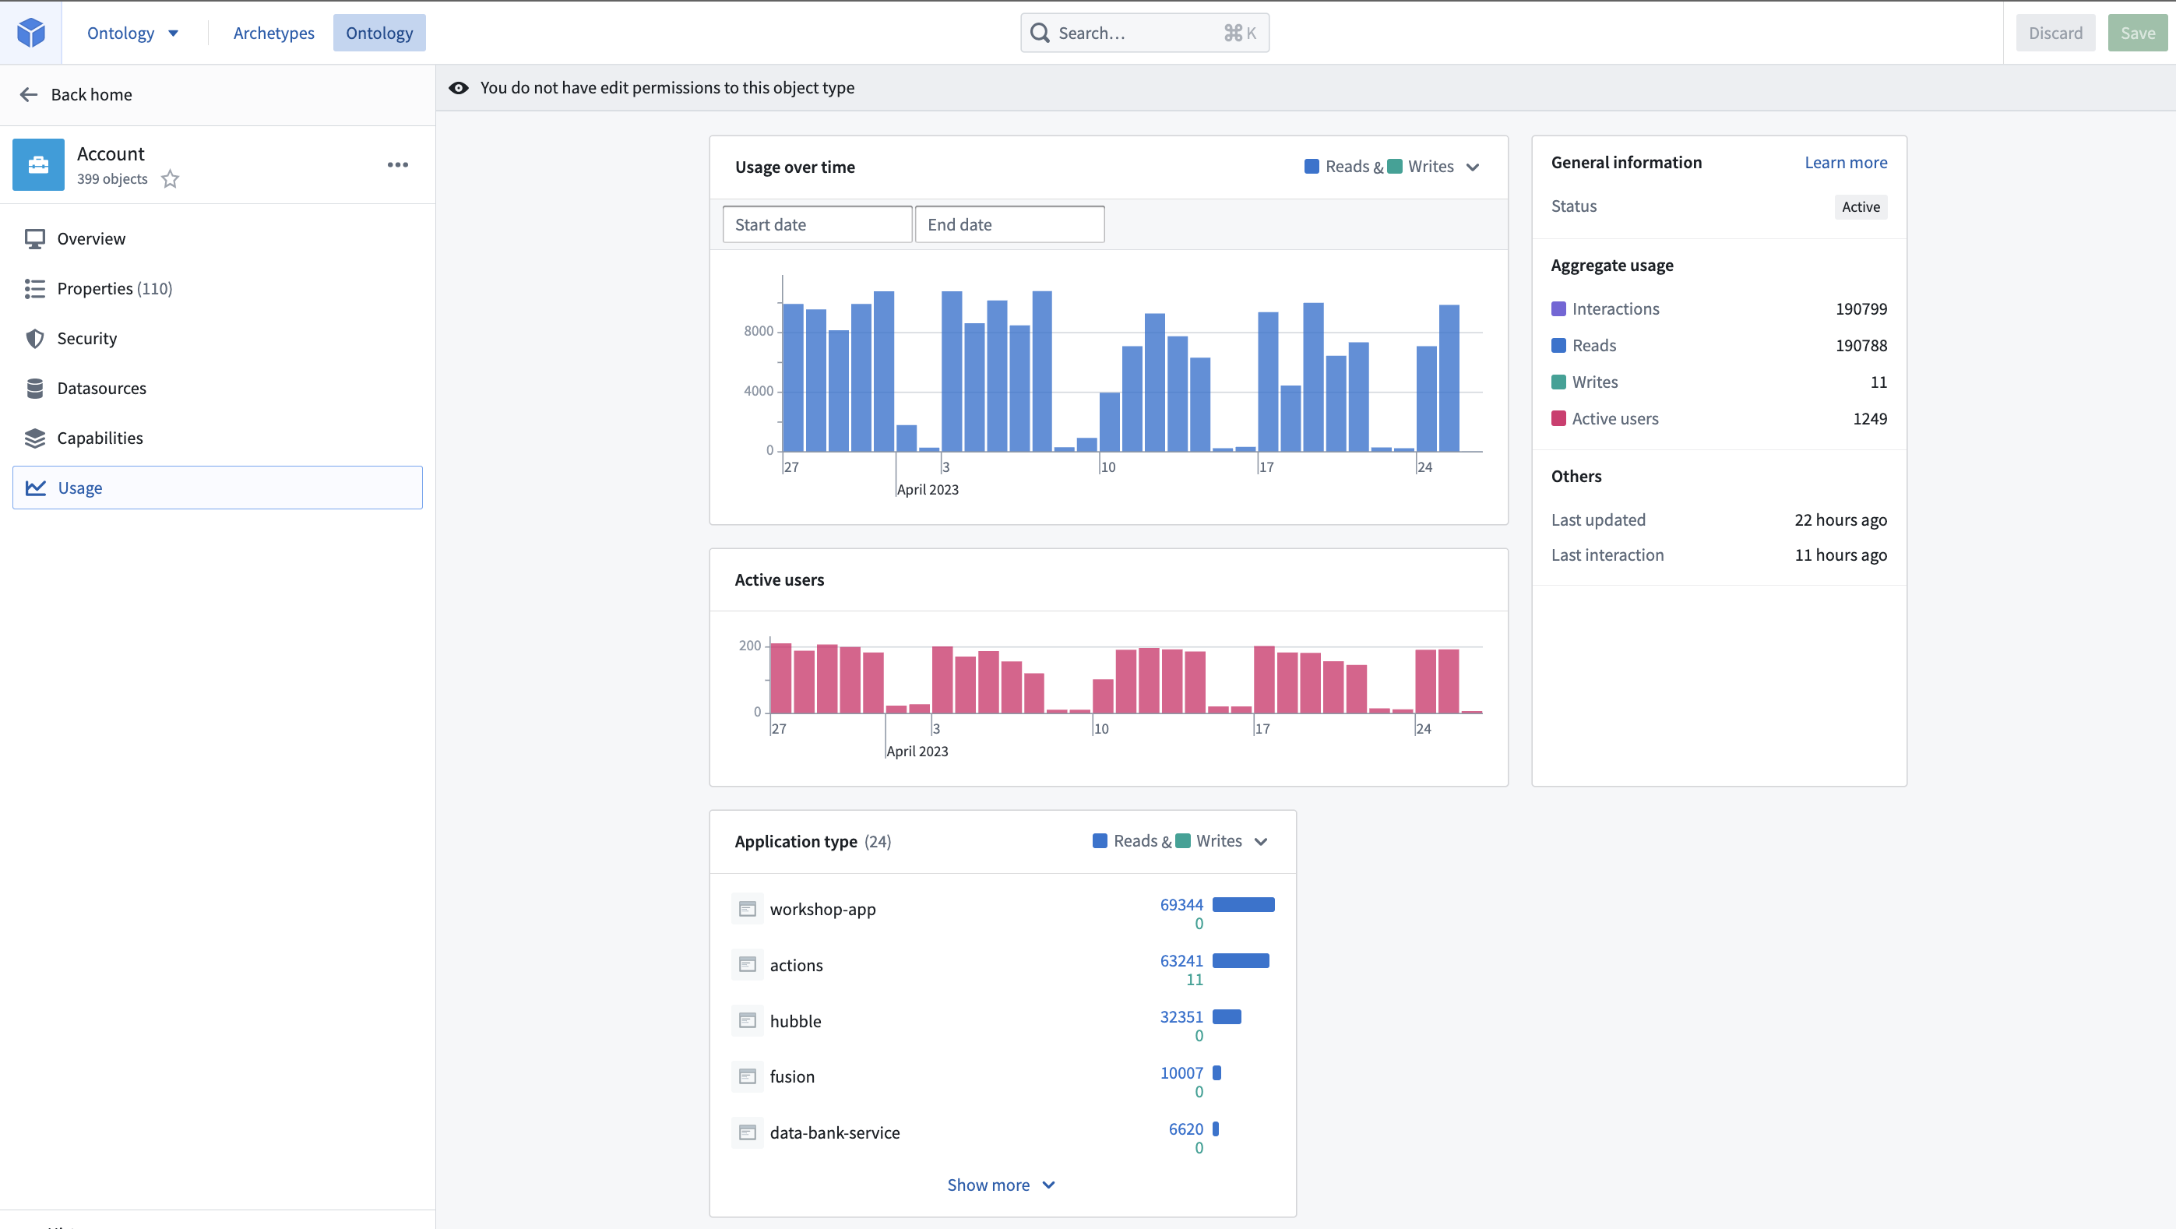Click the green Writes swatch in Aggregate usage
Image resolution: width=2176 pixels, height=1229 pixels.
1558,382
